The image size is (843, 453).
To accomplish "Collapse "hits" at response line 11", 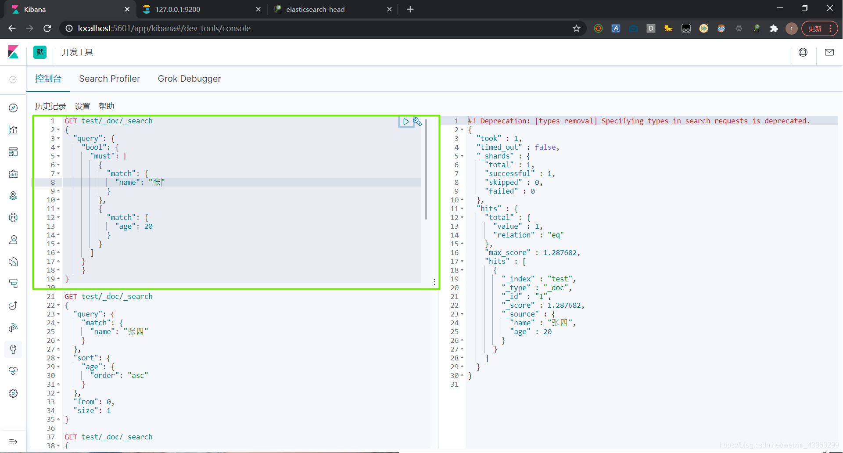I will coord(462,209).
